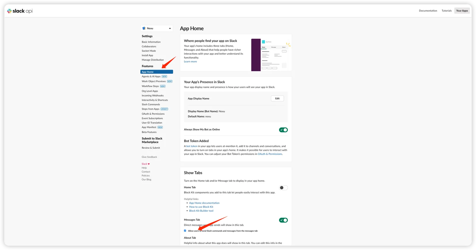Select Basic Information in sidebar
Image resolution: width=476 pixels, height=250 pixels.
click(x=151, y=42)
